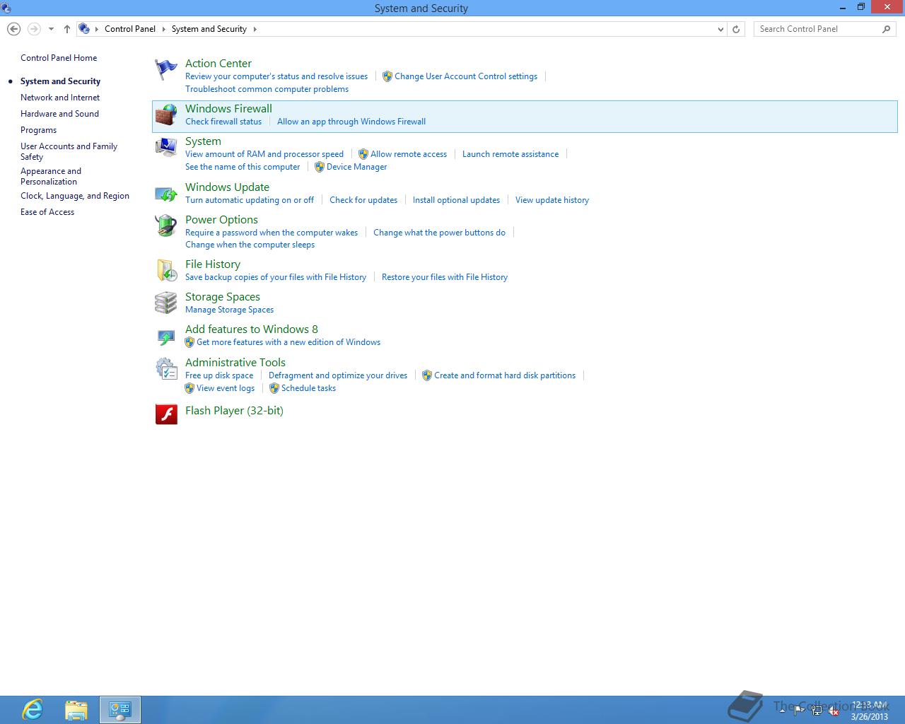
Task: Open Device Manager link
Action: (356, 167)
